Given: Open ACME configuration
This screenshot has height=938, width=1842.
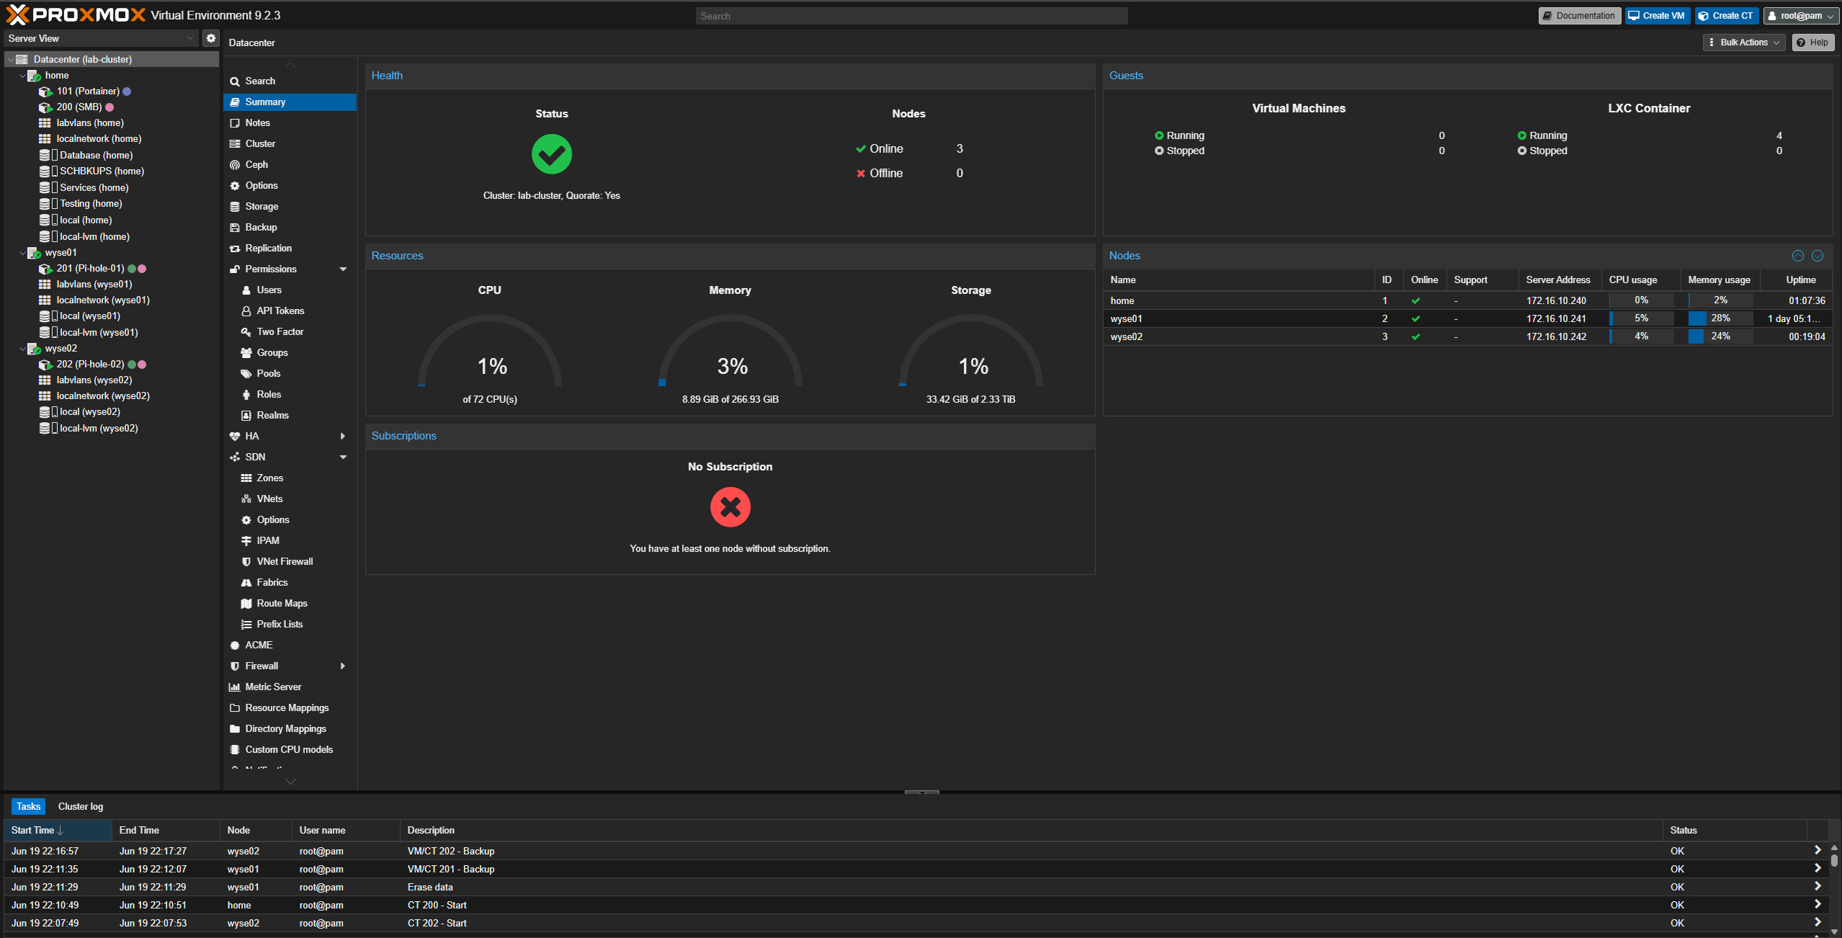Looking at the screenshot, I should (259, 645).
